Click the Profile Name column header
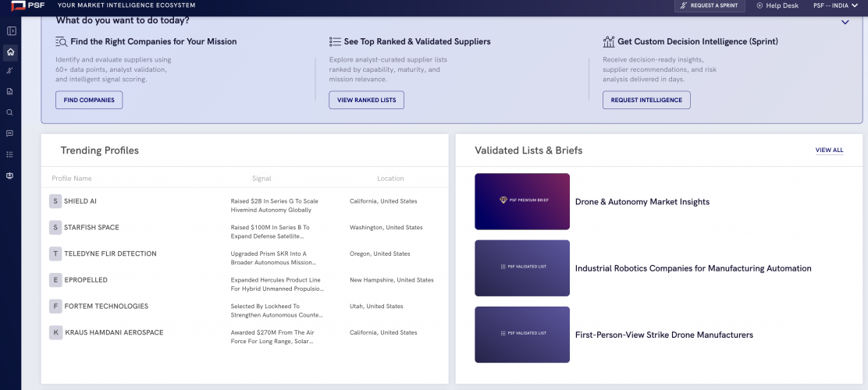Image resolution: width=868 pixels, height=390 pixels. coord(72,178)
